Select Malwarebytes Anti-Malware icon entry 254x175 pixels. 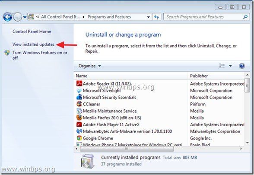79,131
